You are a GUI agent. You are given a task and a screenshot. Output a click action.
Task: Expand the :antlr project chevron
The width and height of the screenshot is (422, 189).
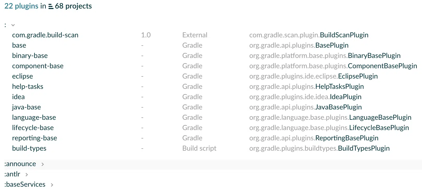point(27,175)
